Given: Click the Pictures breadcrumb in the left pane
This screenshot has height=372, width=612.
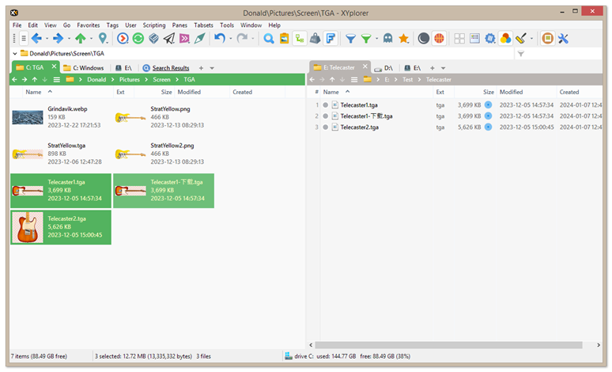Looking at the screenshot, I should click(x=130, y=80).
